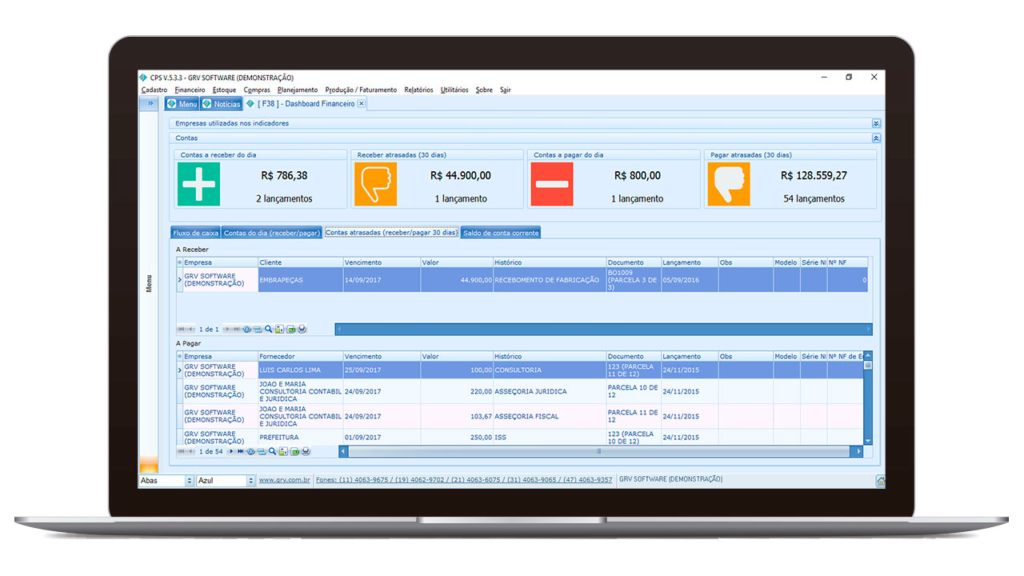This screenshot has height=576, width=1024.
Task: Click the A Pagar horizontal scrollbar thumb
Action: pos(598,451)
